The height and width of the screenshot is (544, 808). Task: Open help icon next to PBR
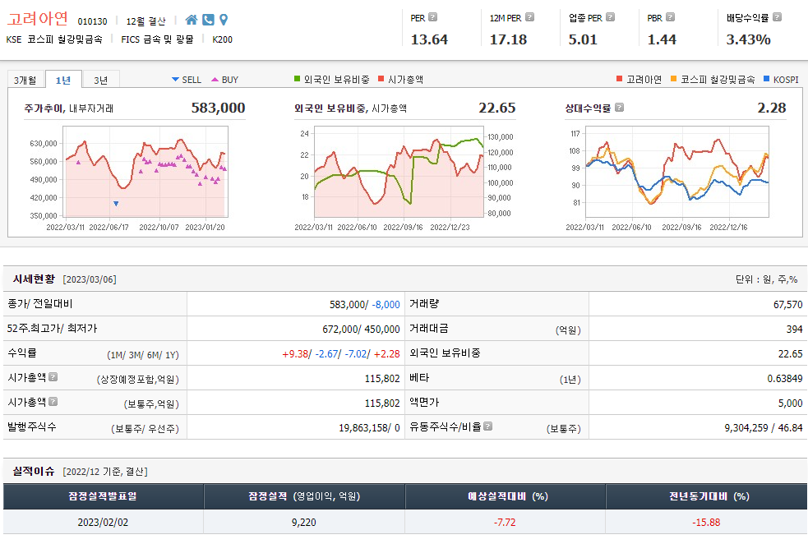click(670, 17)
